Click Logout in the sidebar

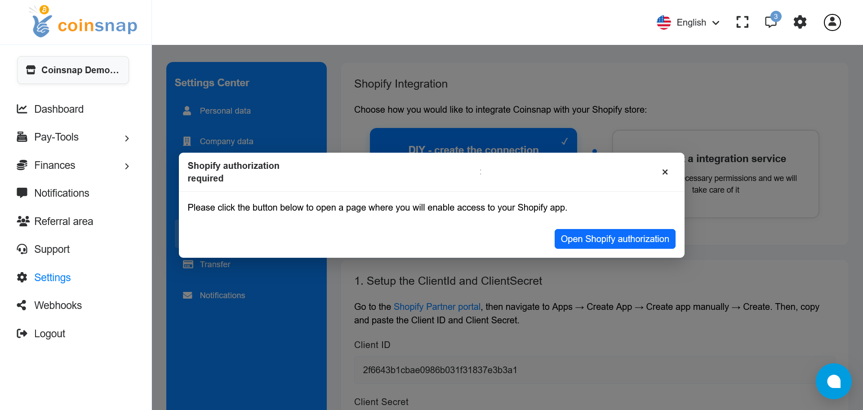click(x=49, y=334)
